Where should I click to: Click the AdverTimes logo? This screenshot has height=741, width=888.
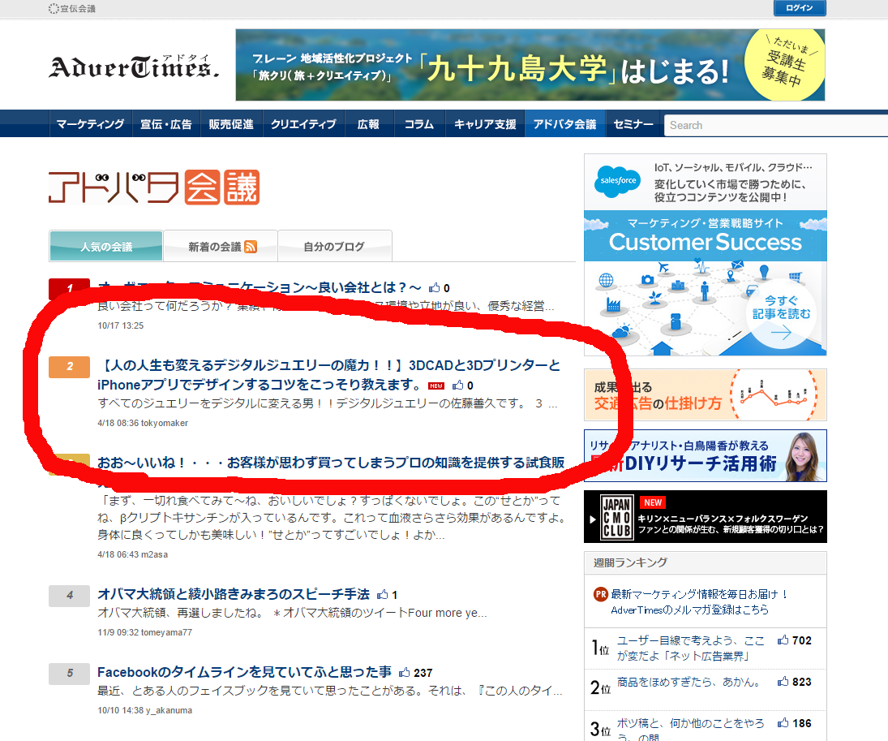pyautogui.click(x=134, y=67)
